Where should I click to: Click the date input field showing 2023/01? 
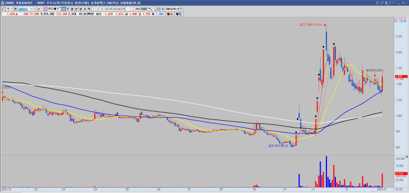(x=172, y=9)
